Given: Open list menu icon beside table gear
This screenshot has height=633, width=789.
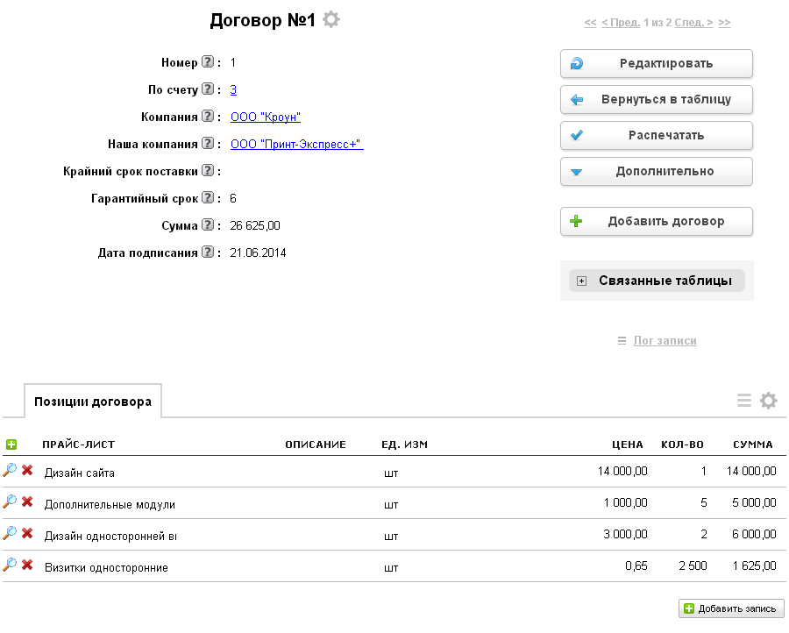Looking at the screenshot, I should [x=744, y=401].
